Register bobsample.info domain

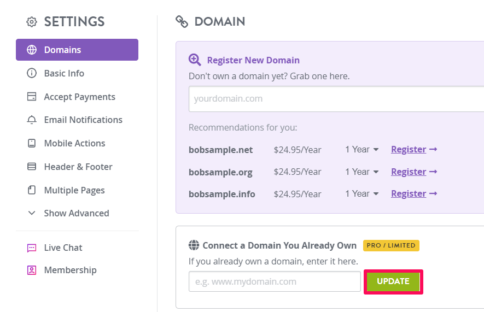(x=414, y=193)
